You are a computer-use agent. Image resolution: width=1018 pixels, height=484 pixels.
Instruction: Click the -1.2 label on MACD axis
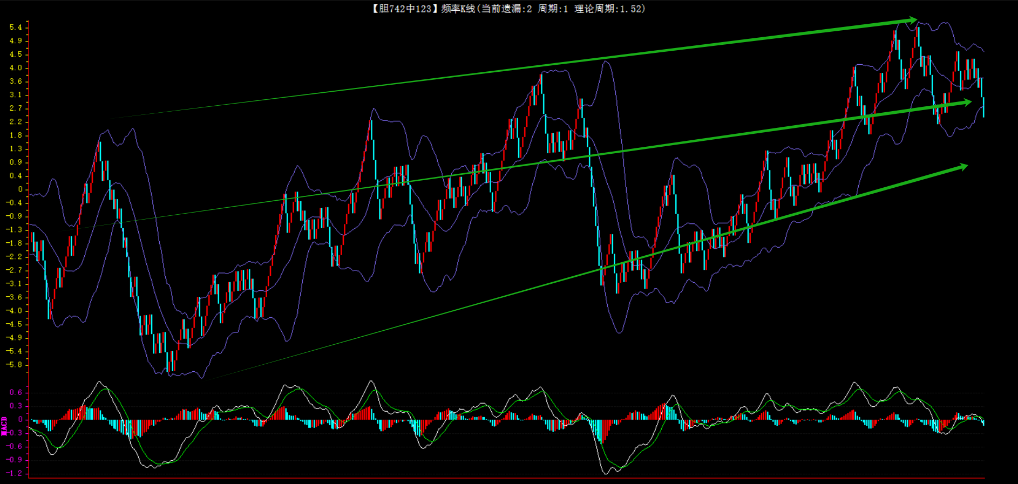[x=14, y=473]
